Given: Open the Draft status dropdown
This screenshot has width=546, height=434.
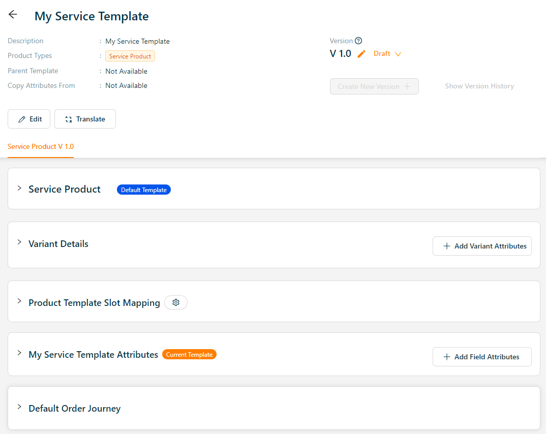Looking at the screenshot, I should click(x=387, y=54).
